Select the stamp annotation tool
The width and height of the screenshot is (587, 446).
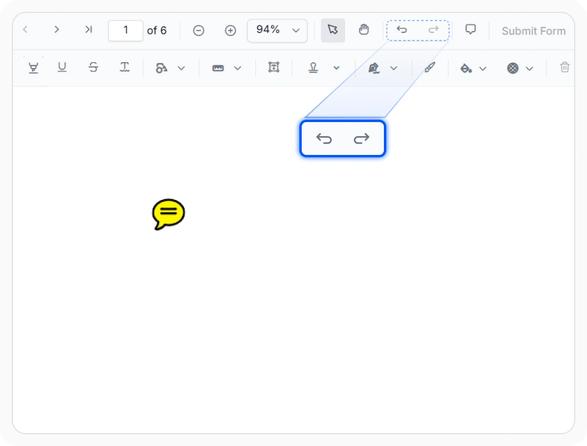(x=313, y=67)
